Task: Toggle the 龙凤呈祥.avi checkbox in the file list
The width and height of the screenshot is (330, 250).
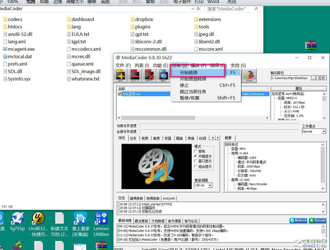Action: pyautogui.click(x=120, y=94)
